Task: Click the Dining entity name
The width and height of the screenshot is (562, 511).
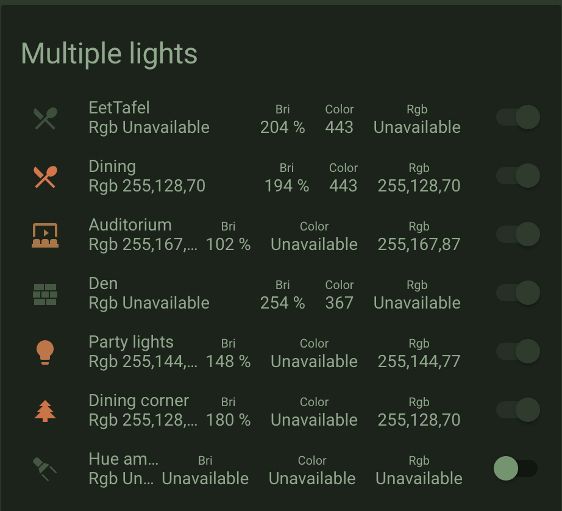Action: point(113,166)
